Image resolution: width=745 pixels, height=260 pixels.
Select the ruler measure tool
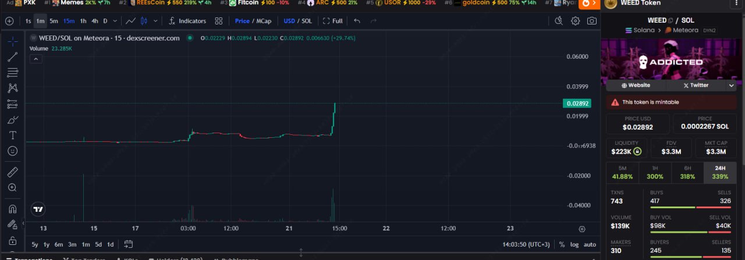pos(12,172)
